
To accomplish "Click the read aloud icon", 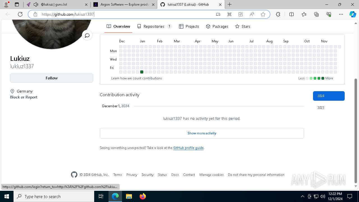I will point(252,14).
